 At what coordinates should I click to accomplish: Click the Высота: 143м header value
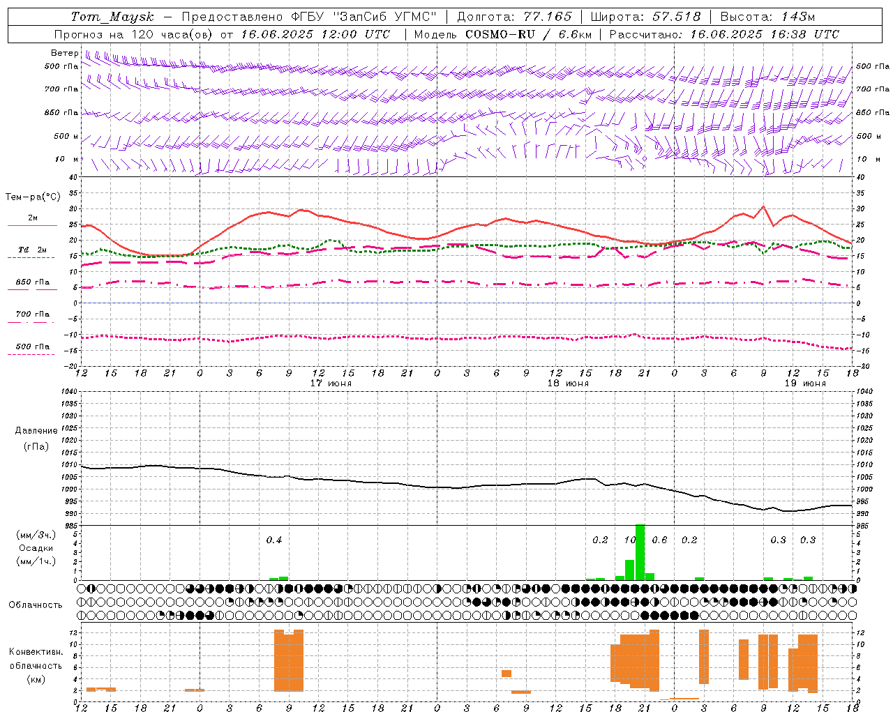point(767,17)
